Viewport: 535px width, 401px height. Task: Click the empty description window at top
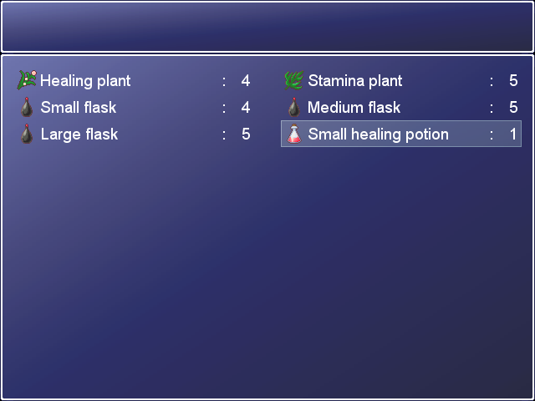[267, 27]
